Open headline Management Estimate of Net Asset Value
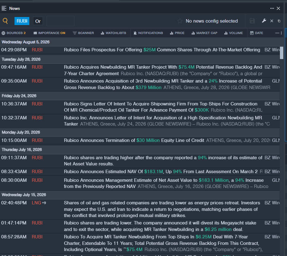The image size is (287, 256). [x=164, y=183]
